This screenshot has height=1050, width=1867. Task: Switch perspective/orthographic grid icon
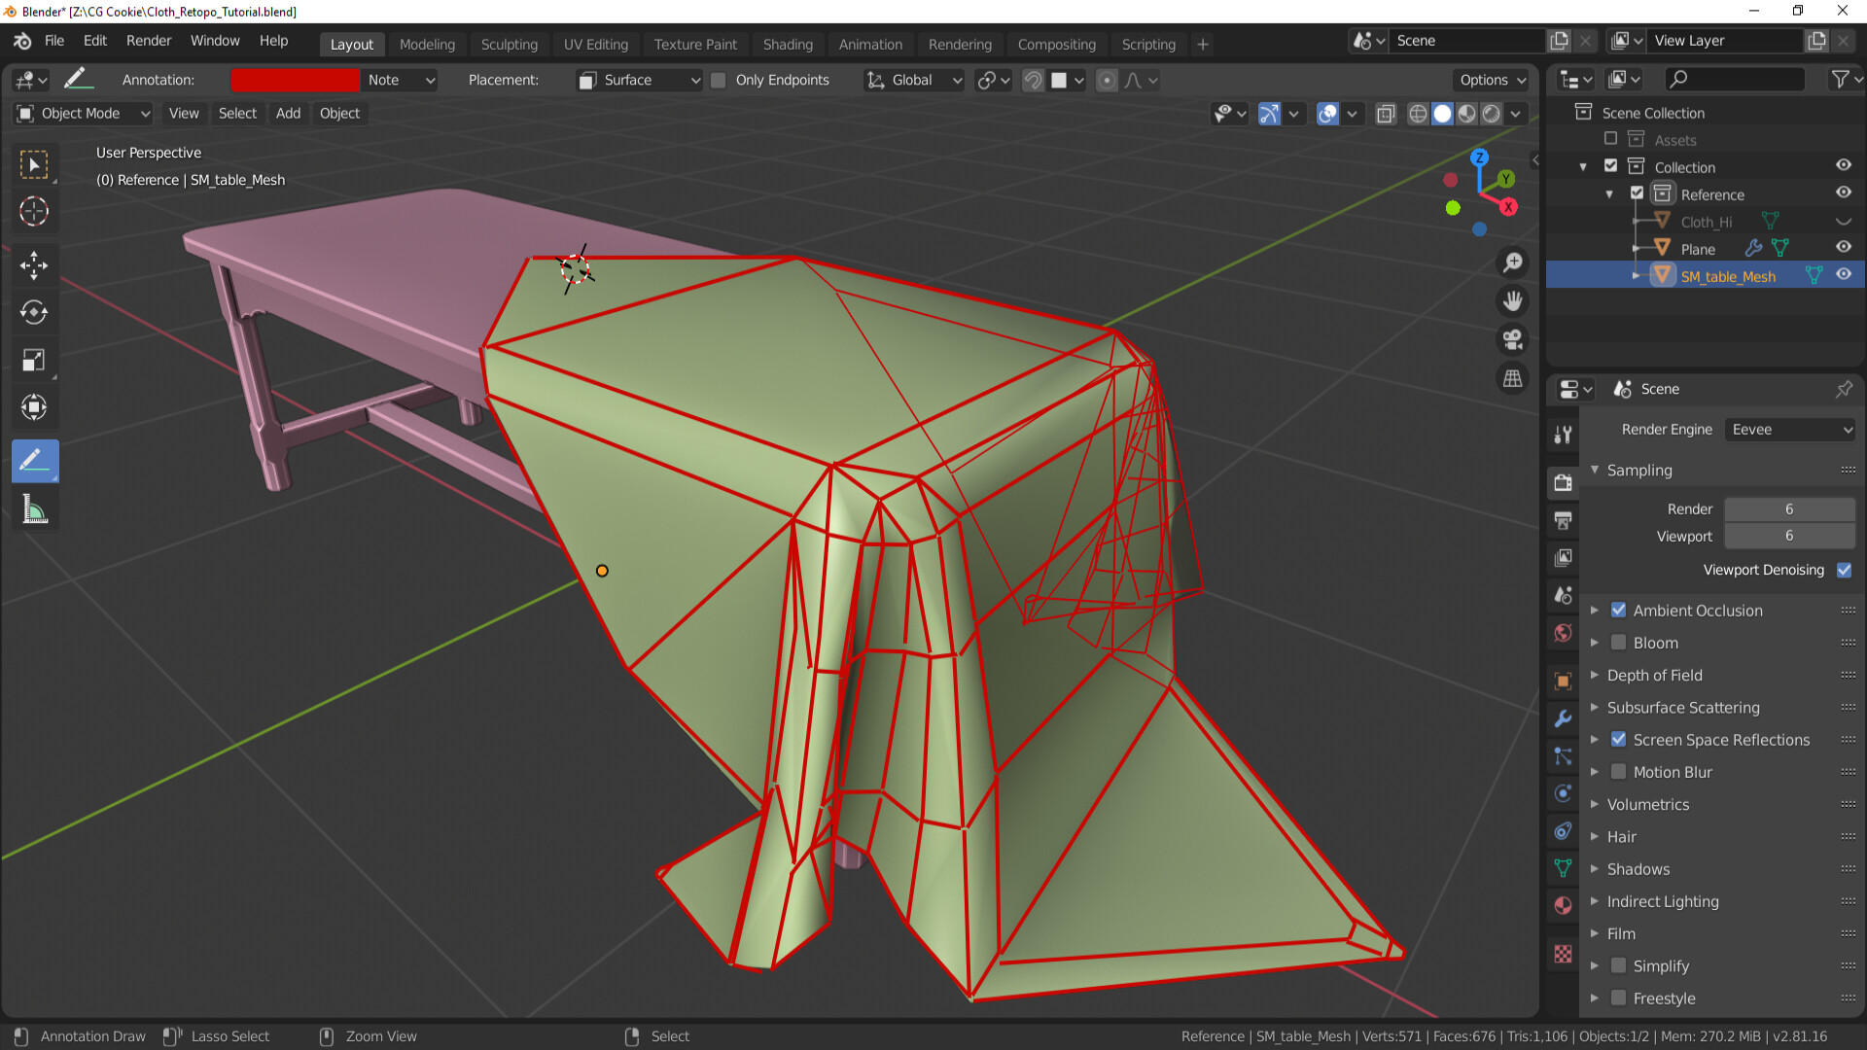(1513, 379)
